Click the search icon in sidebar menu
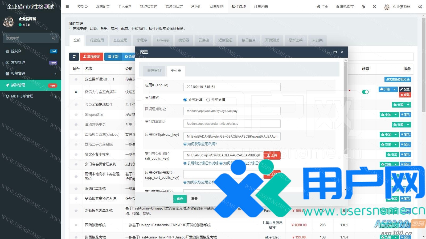The height and width of the screenshot is (239, 426). [53, 38]
